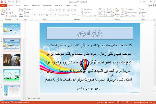Click the spell check icon in status bar

[x=12, y=102]
